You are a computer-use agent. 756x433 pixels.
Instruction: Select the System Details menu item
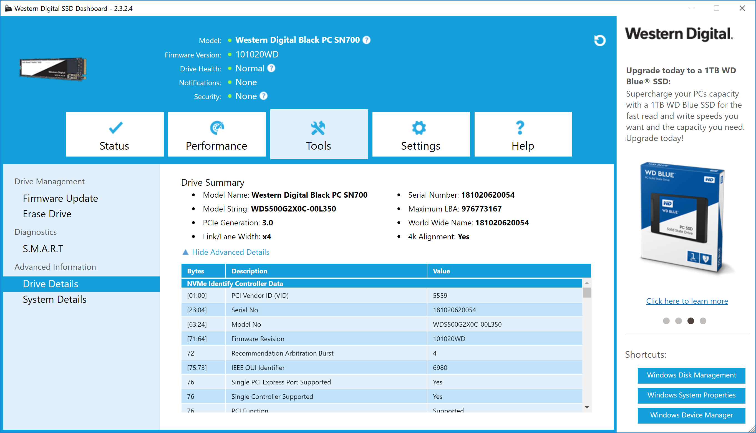tap(55, 299)
